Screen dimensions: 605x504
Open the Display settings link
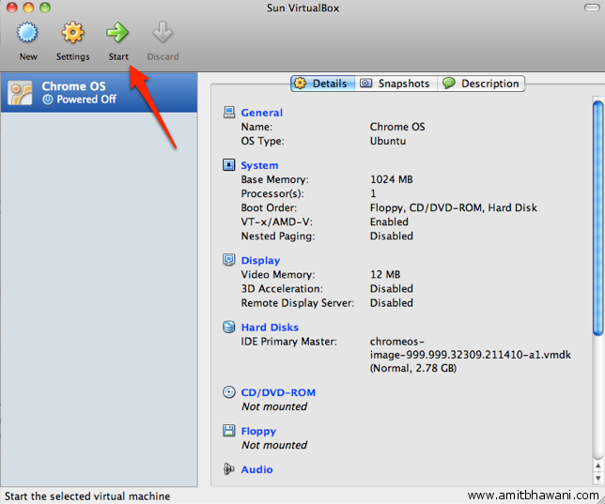click(x=260, y=260)
